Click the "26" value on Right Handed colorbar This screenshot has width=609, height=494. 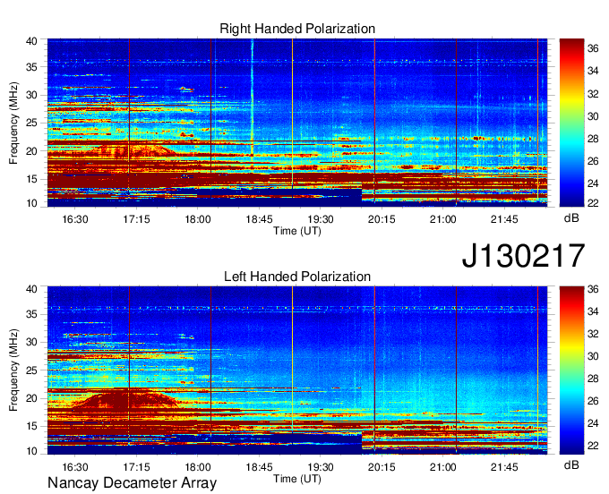[593, 161]
